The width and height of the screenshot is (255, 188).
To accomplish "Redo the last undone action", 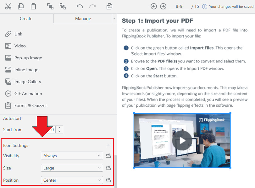I will (92, 7).
